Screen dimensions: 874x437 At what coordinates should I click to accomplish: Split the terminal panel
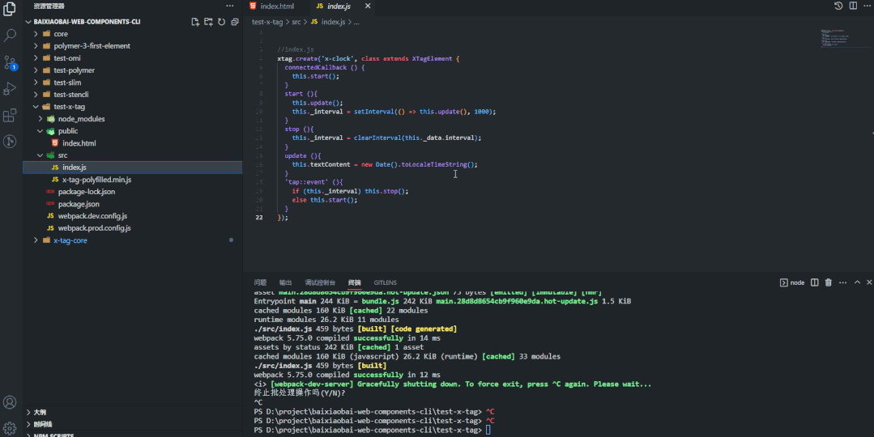click(x=815, y=282)
